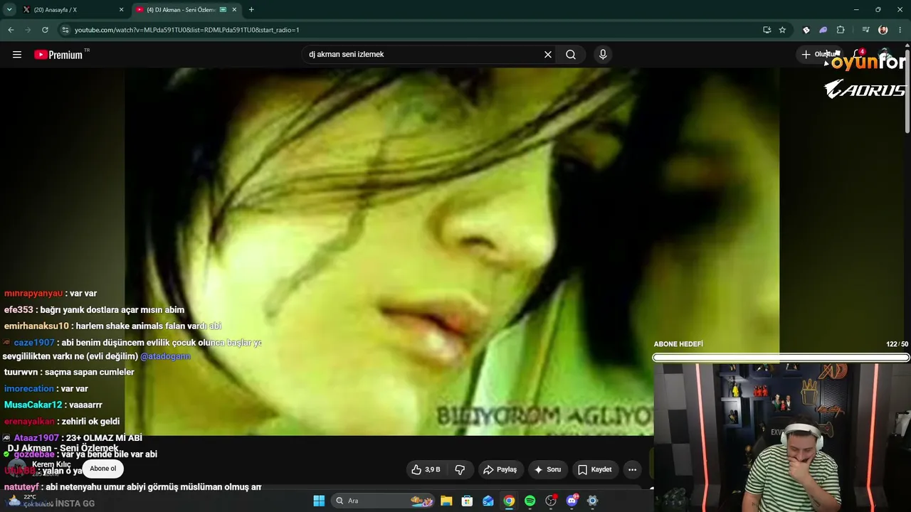
Task: Click the DJ Akman - Seni Özlemek title
Action: [63, 448]
